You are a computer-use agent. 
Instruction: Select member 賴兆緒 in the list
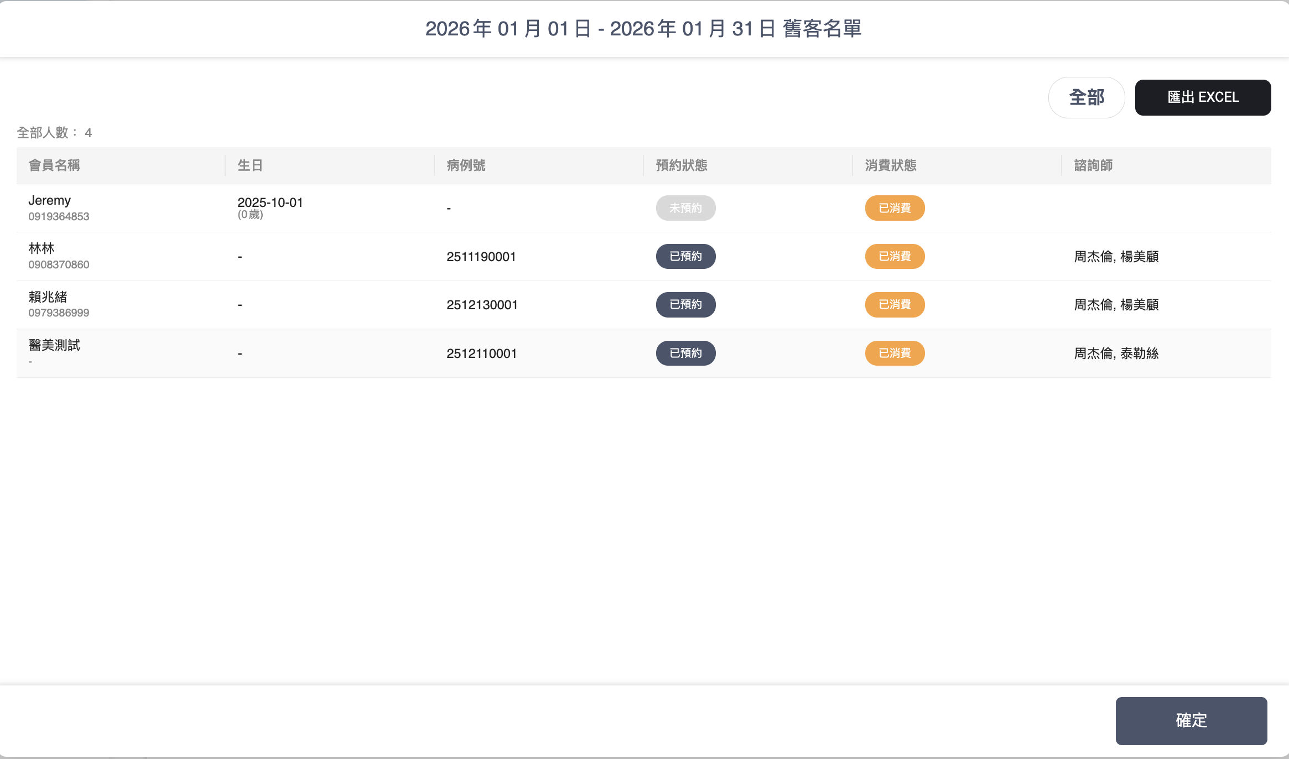(x=48, y=297)
